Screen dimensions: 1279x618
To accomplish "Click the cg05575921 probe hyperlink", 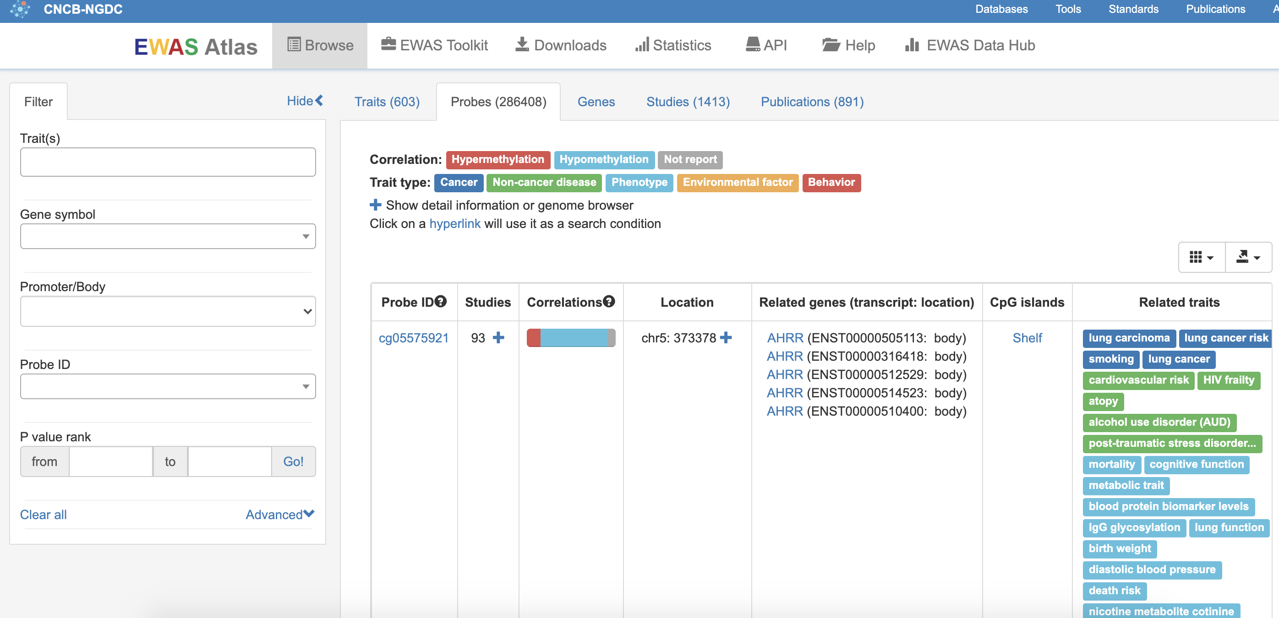I will coord(413,337).
